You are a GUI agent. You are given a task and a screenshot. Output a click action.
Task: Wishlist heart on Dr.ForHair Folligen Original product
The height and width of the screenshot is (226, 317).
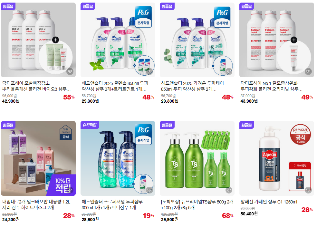[x=308, y=71]
